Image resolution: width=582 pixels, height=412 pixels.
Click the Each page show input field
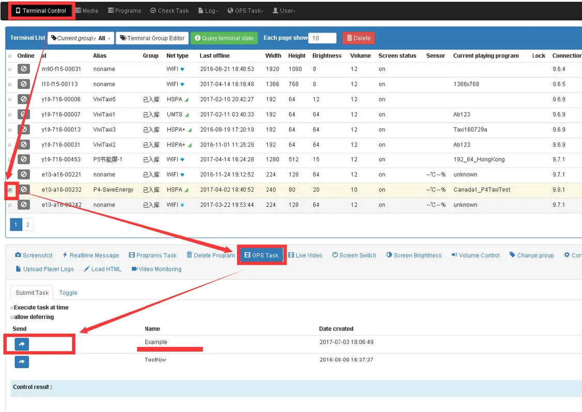tap(323, 38)
